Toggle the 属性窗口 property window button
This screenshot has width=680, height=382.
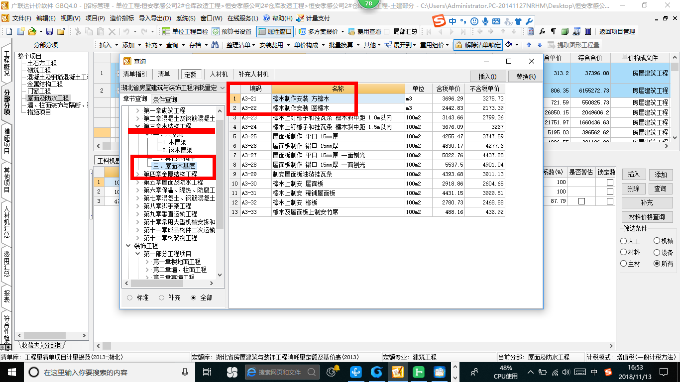click(x=275, y=31)
